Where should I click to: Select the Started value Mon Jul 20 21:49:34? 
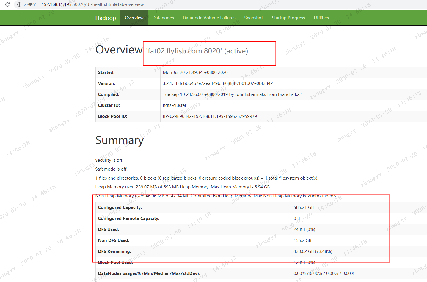pyautogui.click(x=195, y=72)
